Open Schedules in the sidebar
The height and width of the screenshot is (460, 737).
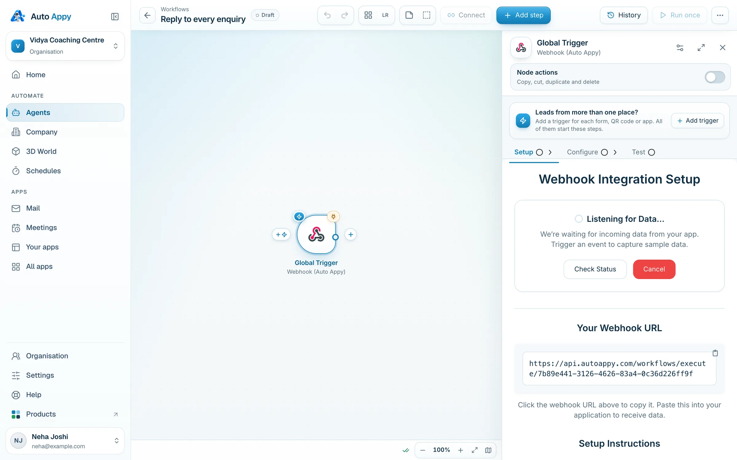pos(65,171)
